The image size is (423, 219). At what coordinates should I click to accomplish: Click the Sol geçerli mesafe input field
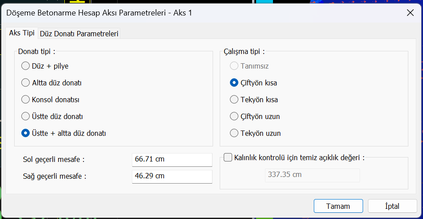point(172,159)
